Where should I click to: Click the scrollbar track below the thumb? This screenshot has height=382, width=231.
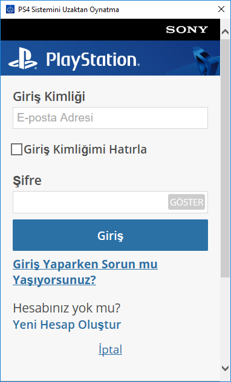226,319
